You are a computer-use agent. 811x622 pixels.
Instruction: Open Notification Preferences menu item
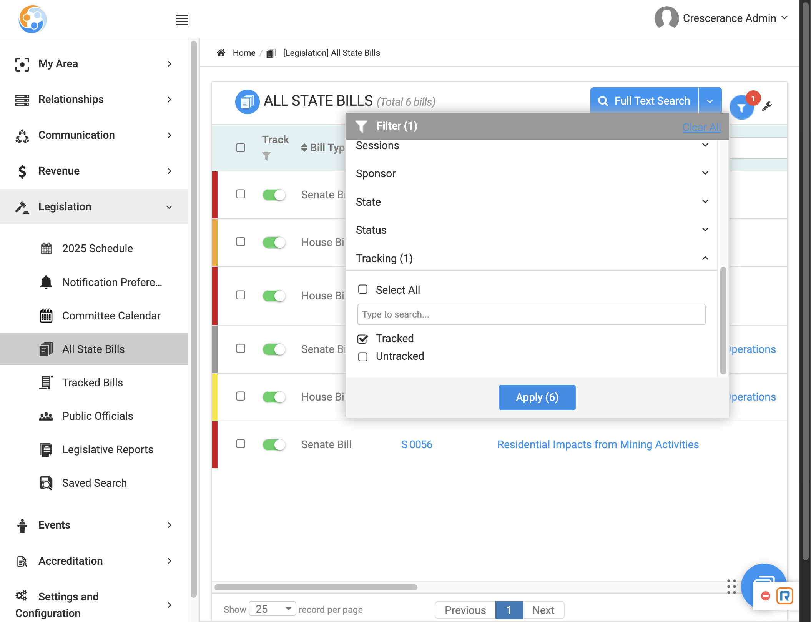(x=94, y=282)
